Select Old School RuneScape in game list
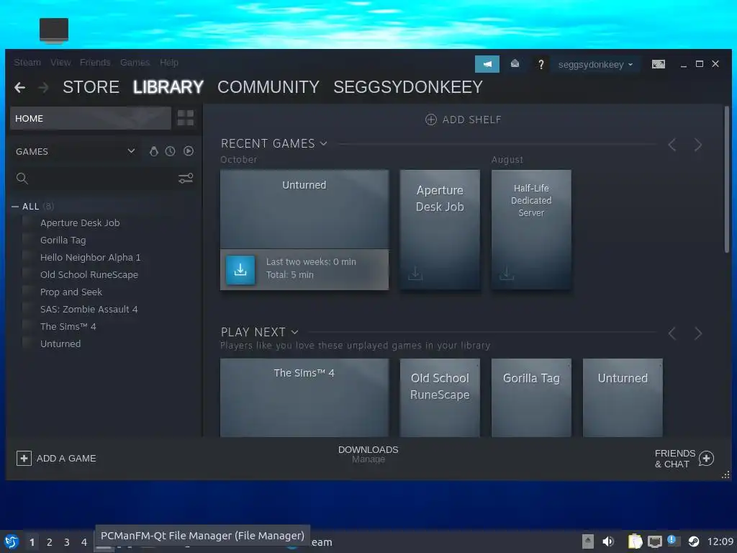 coord(89,274)
